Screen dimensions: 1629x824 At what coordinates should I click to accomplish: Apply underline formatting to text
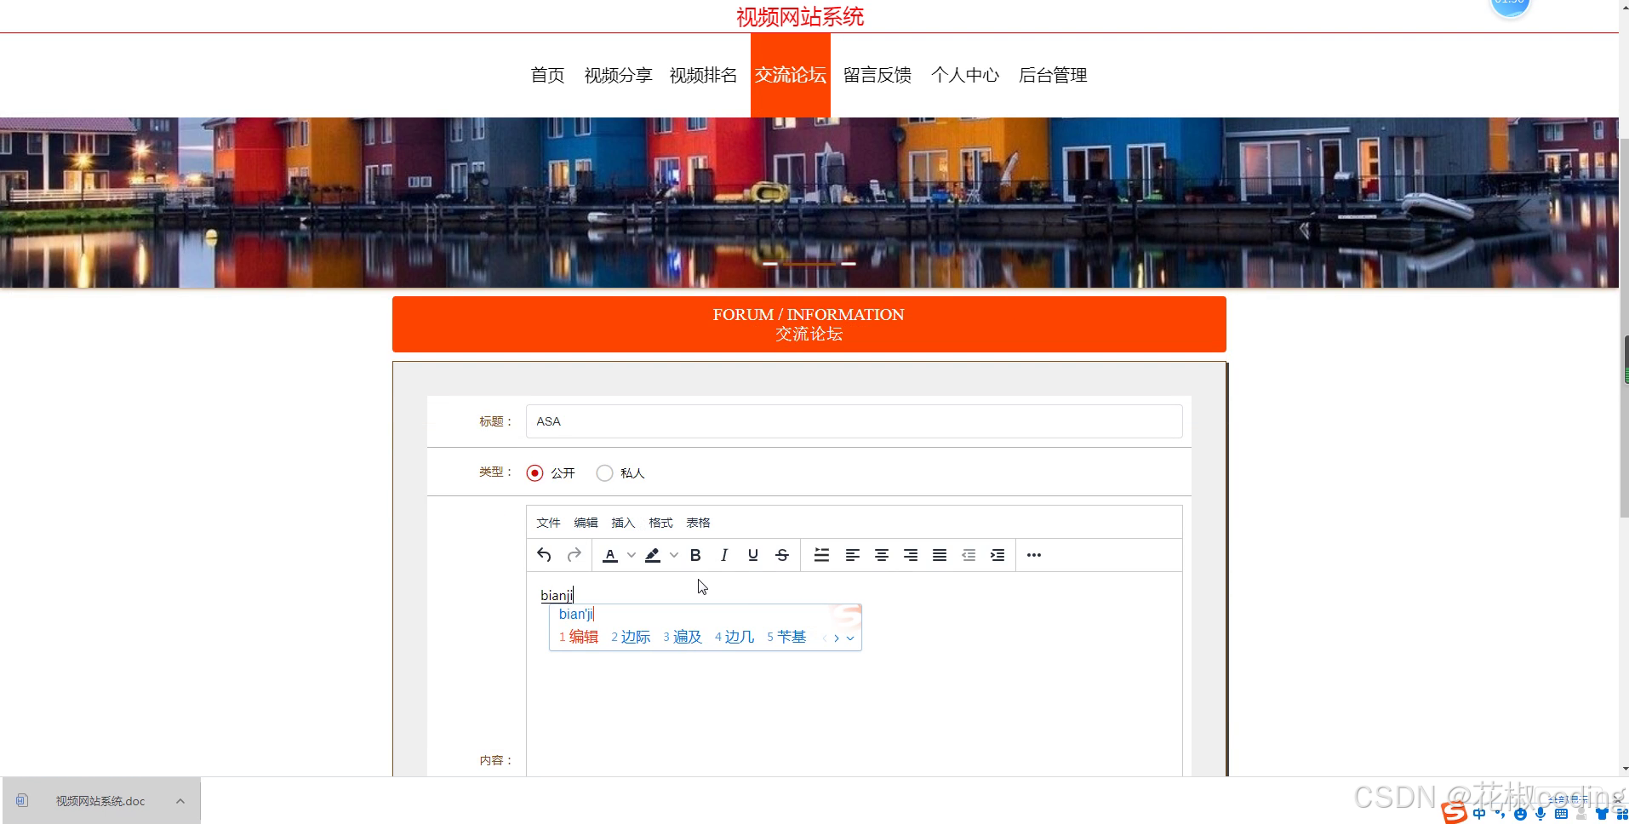tap(752, 554)
